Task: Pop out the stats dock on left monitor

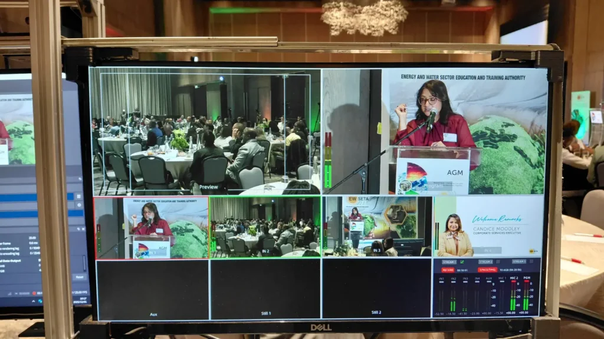Action: pos(78,229)
